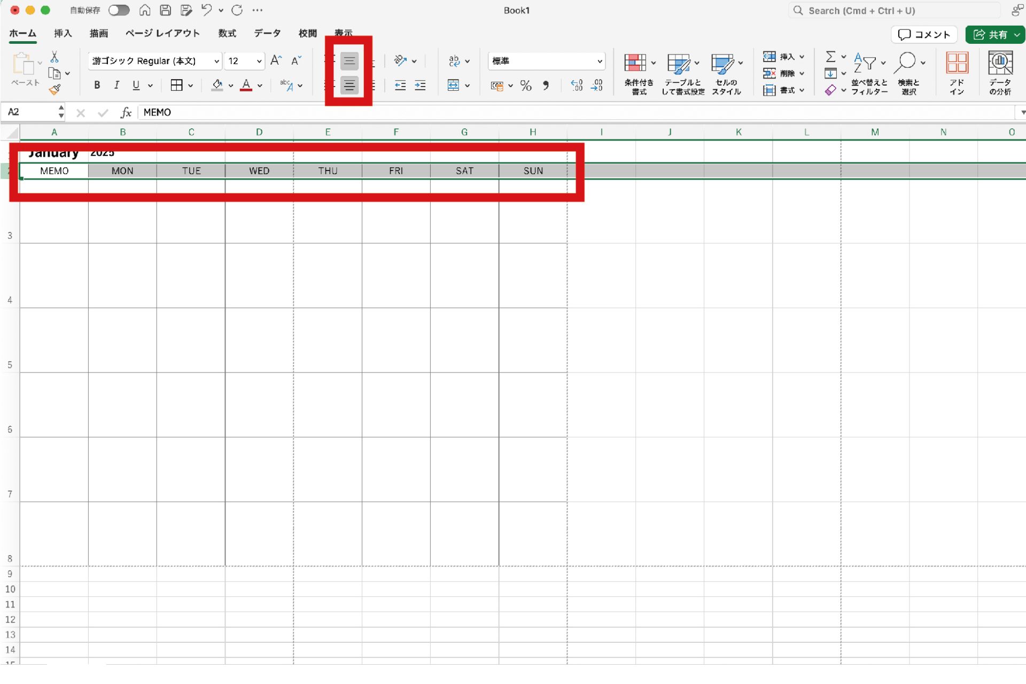Click the コメント button
The image size is (1026, 684).
tap(924, 35)
